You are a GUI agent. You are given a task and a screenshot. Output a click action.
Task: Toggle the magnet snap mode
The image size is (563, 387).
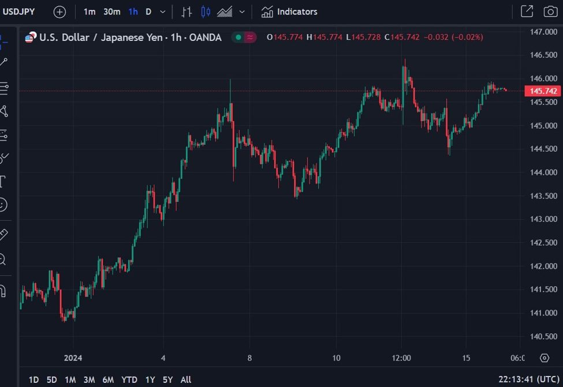(3, 290)
